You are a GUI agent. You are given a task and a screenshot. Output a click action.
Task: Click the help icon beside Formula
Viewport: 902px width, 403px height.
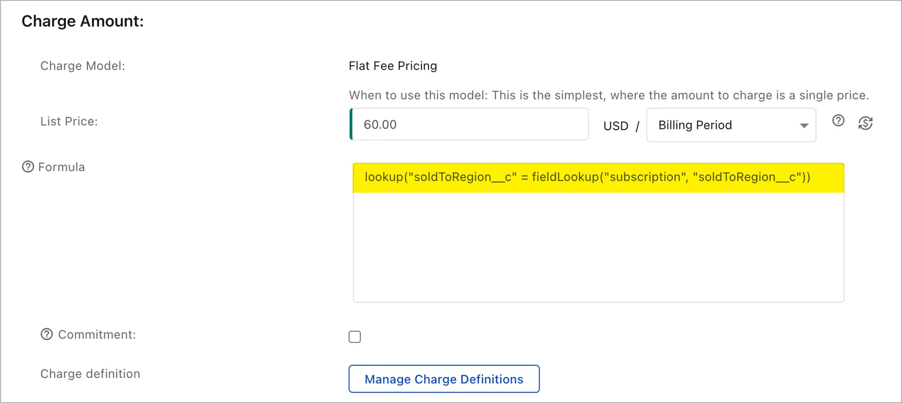point(28,167)
